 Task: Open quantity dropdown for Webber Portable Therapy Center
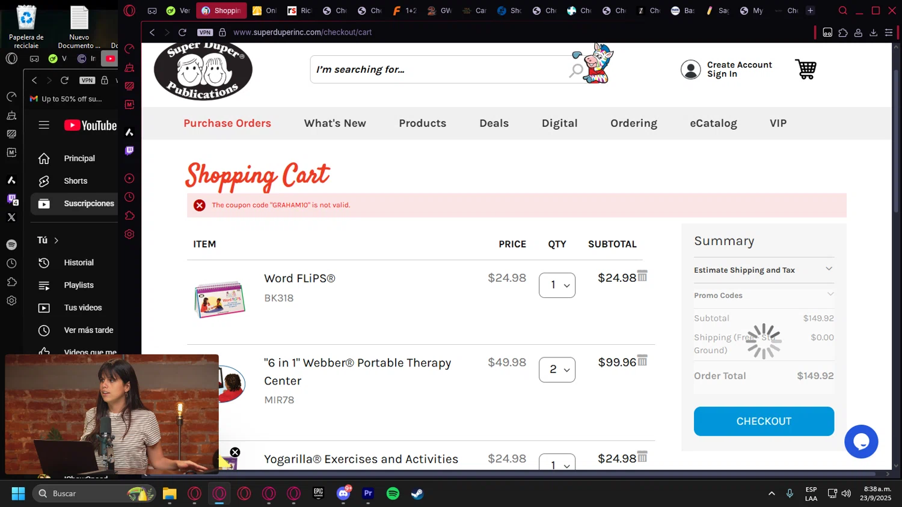tap(557, 369)
